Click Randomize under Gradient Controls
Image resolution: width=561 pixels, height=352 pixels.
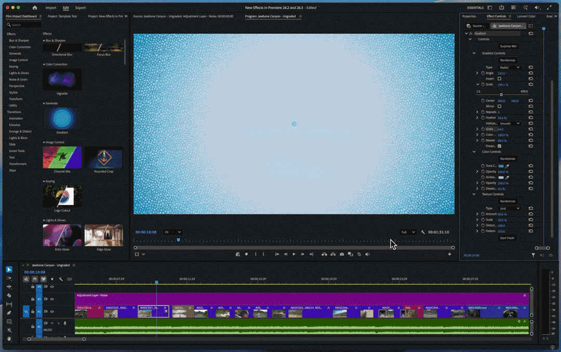coord(507,60)
